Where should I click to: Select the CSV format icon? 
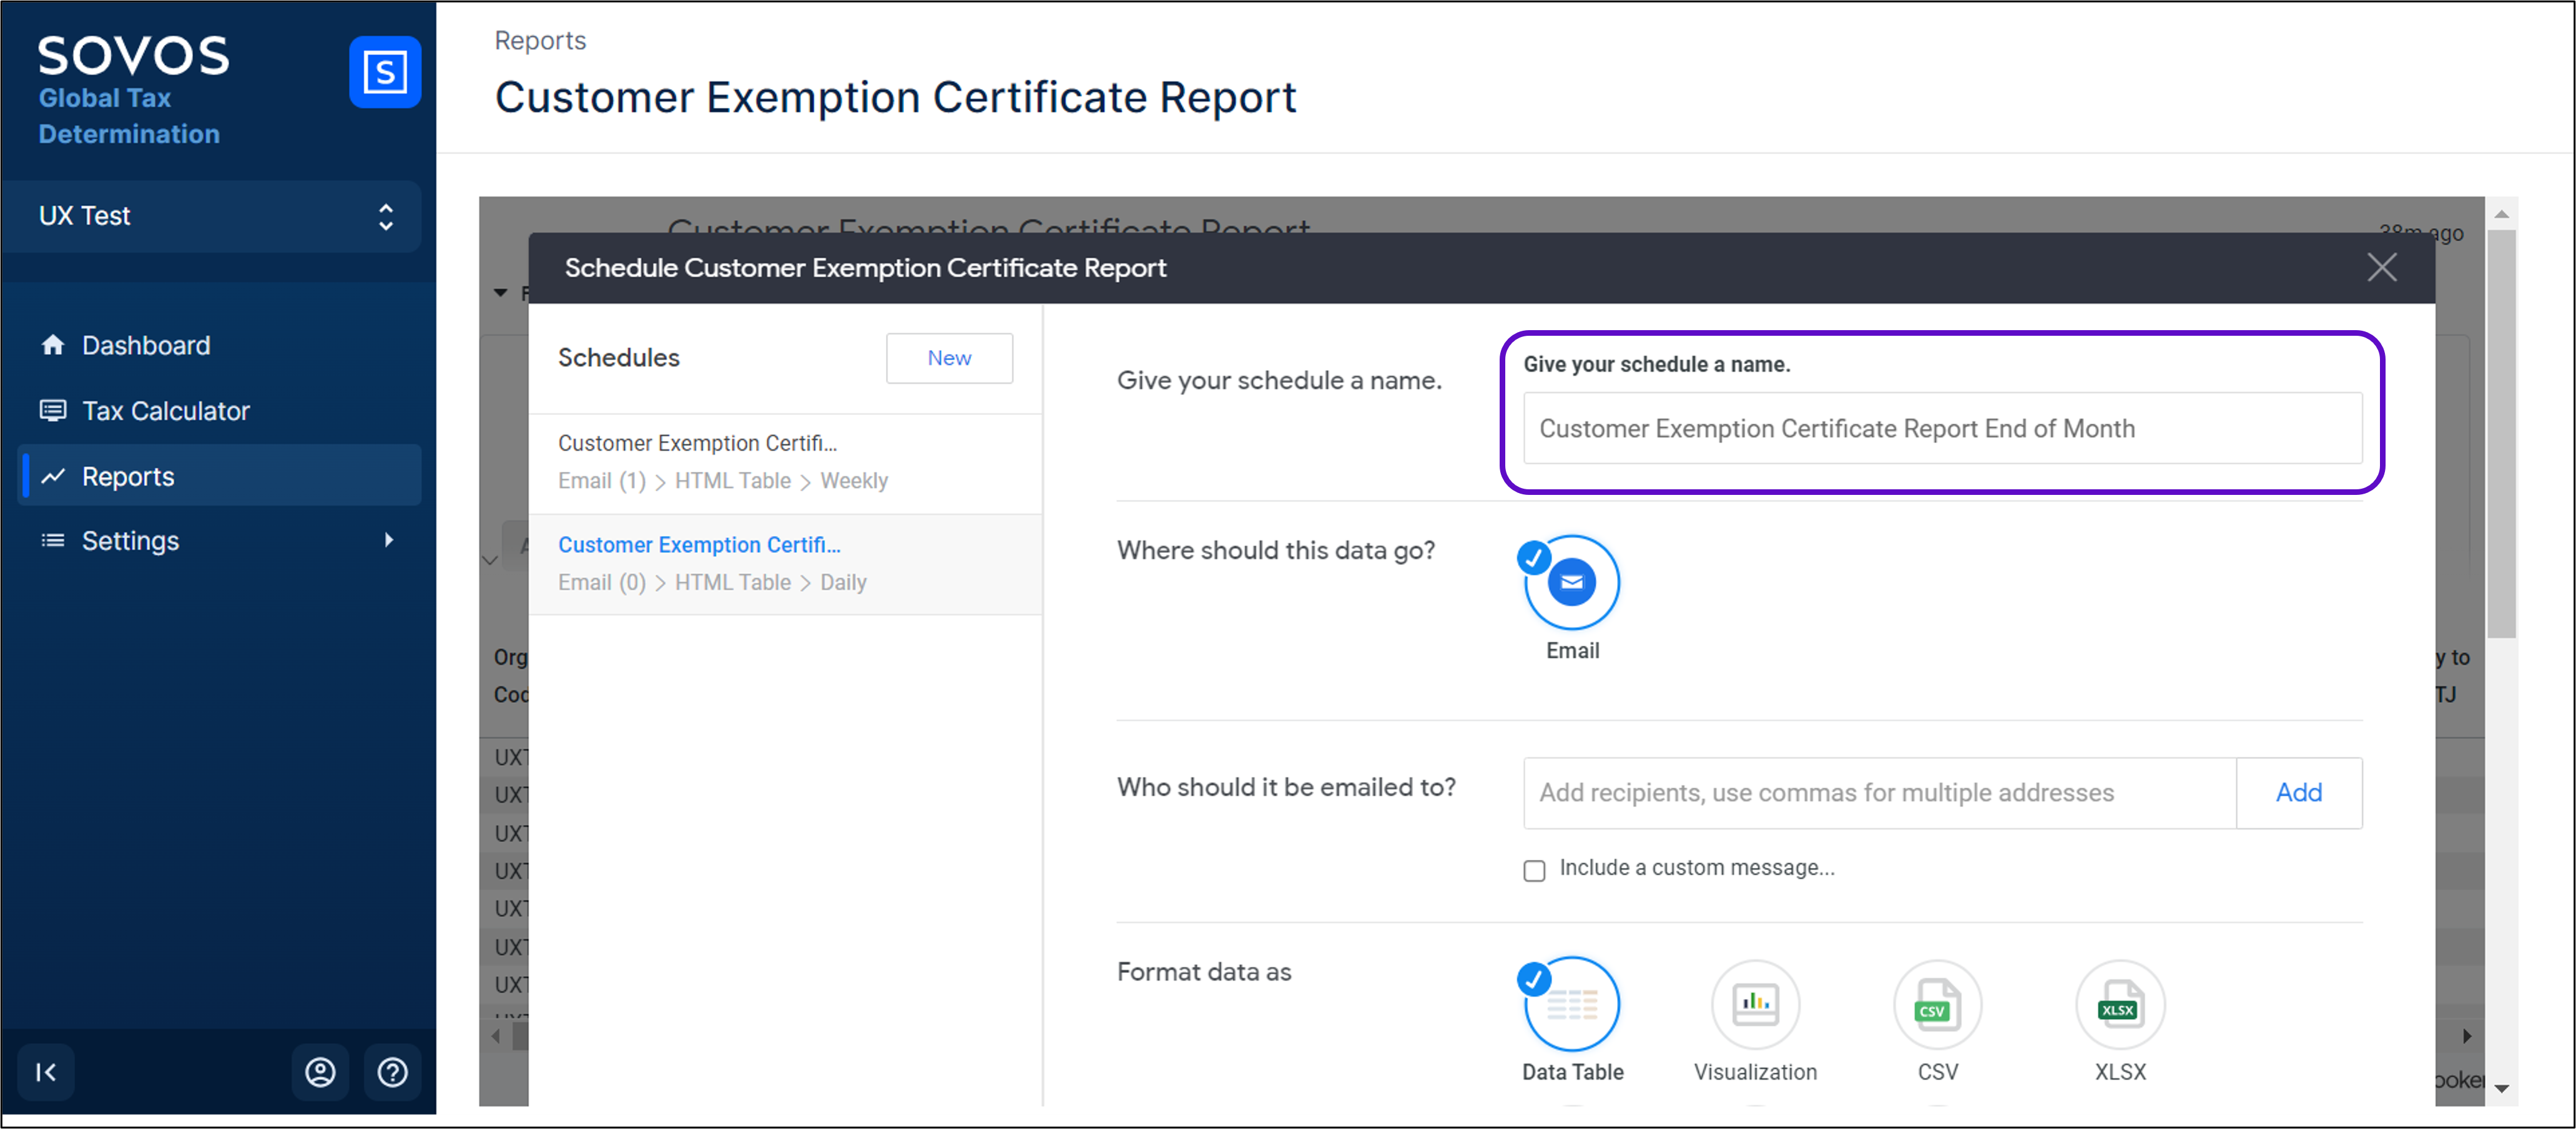pyautogui.click(x=1937, y=1005)
